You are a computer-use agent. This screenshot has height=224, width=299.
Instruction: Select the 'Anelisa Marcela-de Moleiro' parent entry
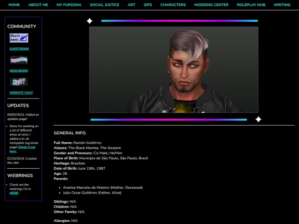[x=103, y=187]
